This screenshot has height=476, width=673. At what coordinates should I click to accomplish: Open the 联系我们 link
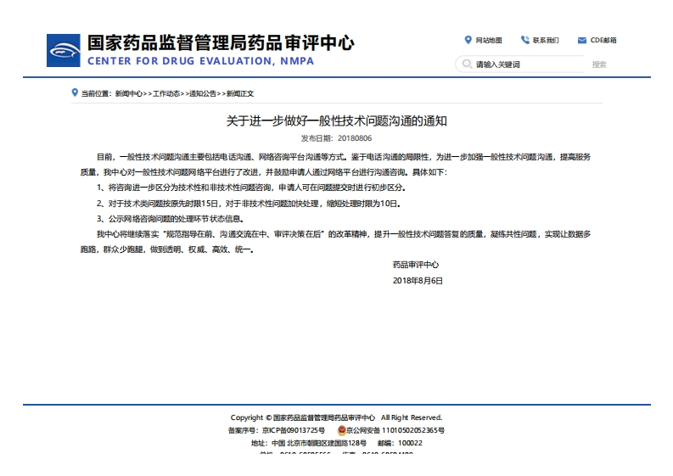pos(546,41)
